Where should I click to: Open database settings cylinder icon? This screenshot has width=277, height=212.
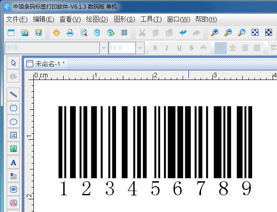(x=97, y=33)
